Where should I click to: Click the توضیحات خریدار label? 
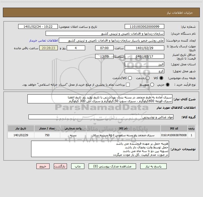point(183,149)
